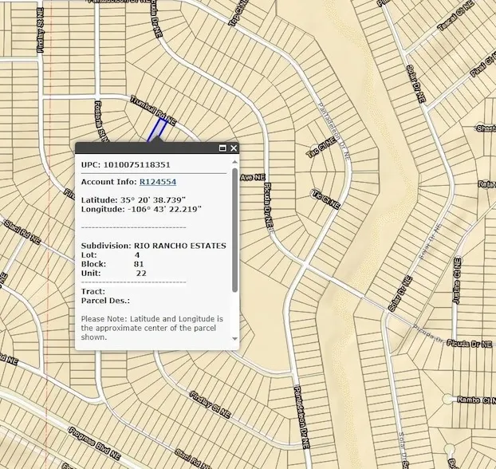This screenshot has width=496, height=469.
Task: Click the Block 81 value in popup
Action: coord(139,263)
